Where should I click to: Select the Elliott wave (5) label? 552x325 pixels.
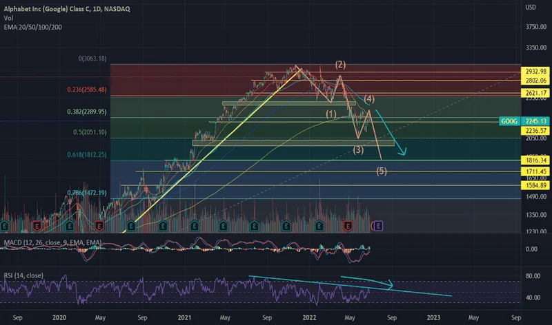tap(381, 171)
